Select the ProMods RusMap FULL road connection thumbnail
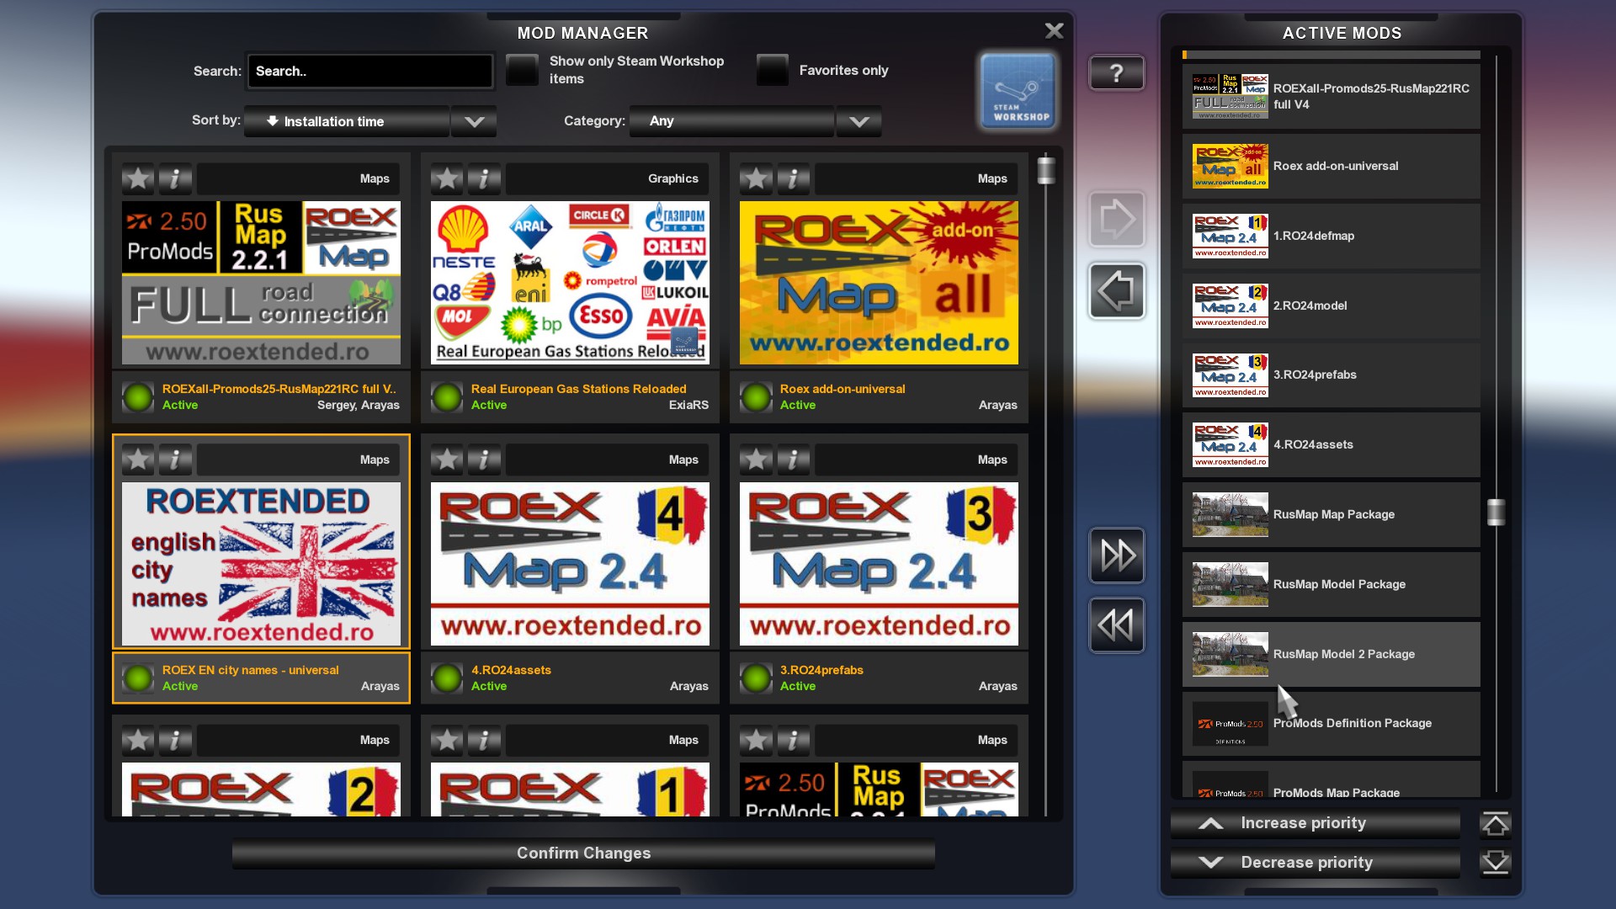1616x909 pixels. coord(261,283)
